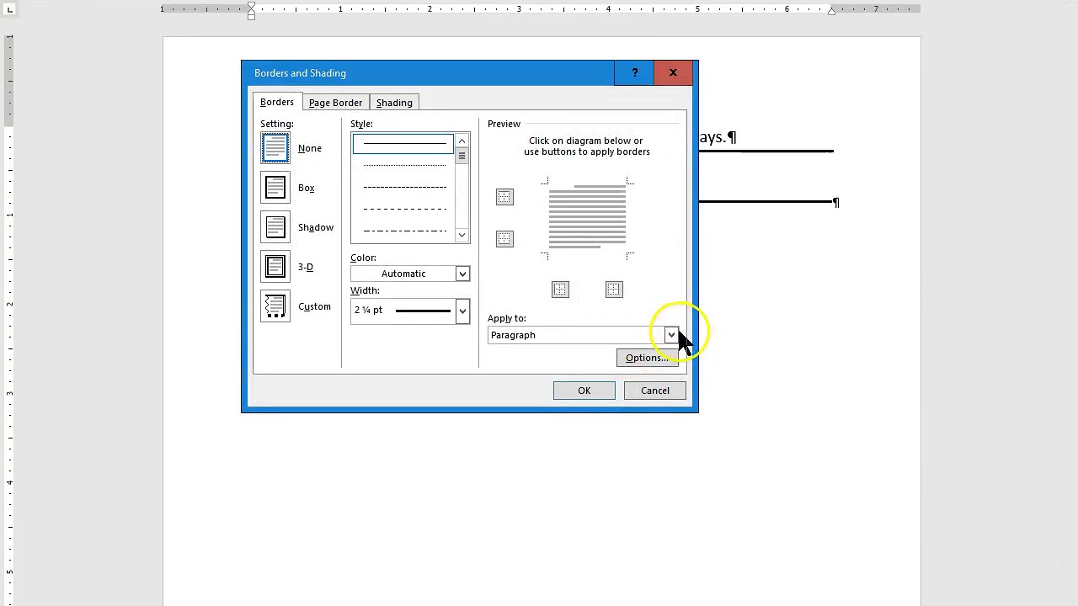Image resolution: width=1078 pixels, height=606 pixels.
Task: Toggle right border button below the diagram
Action: pyautogui.click(x=614, y=290)
